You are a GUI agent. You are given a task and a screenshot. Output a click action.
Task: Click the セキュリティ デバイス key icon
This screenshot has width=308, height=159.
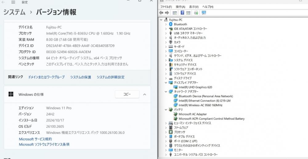[x=171, y=64]
